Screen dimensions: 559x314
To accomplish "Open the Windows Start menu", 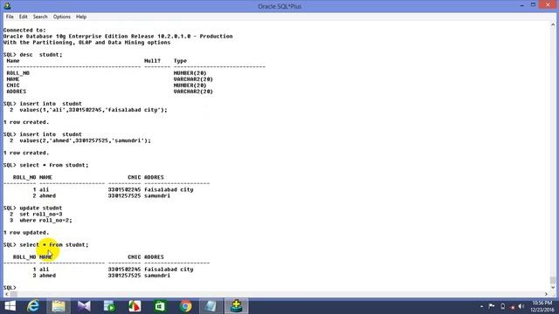I will (10, 306).
